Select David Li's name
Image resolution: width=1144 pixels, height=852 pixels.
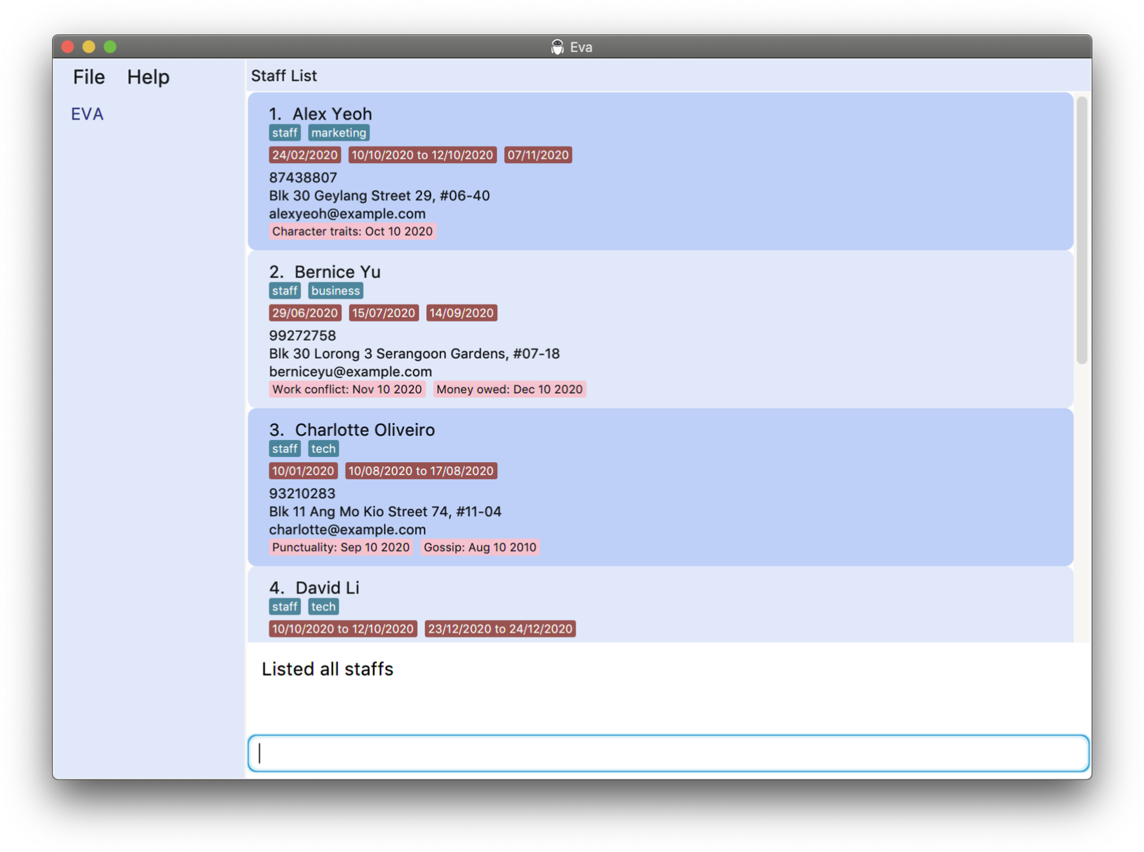pyautogui.click(x=327, y=588)
